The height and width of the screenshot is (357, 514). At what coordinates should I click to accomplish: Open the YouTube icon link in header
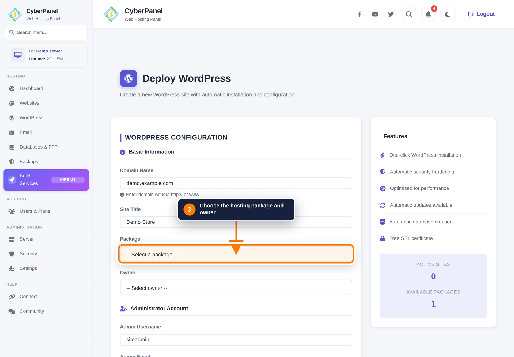375,14
